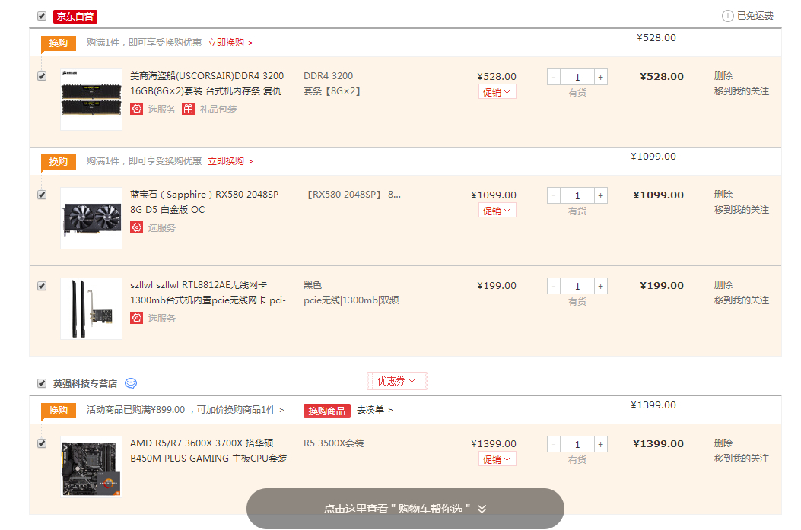The width and height of the screenshot is (801, 530).
Task: Expand 促销 dropdown for Corsair memory
Action: click(497, 92)
